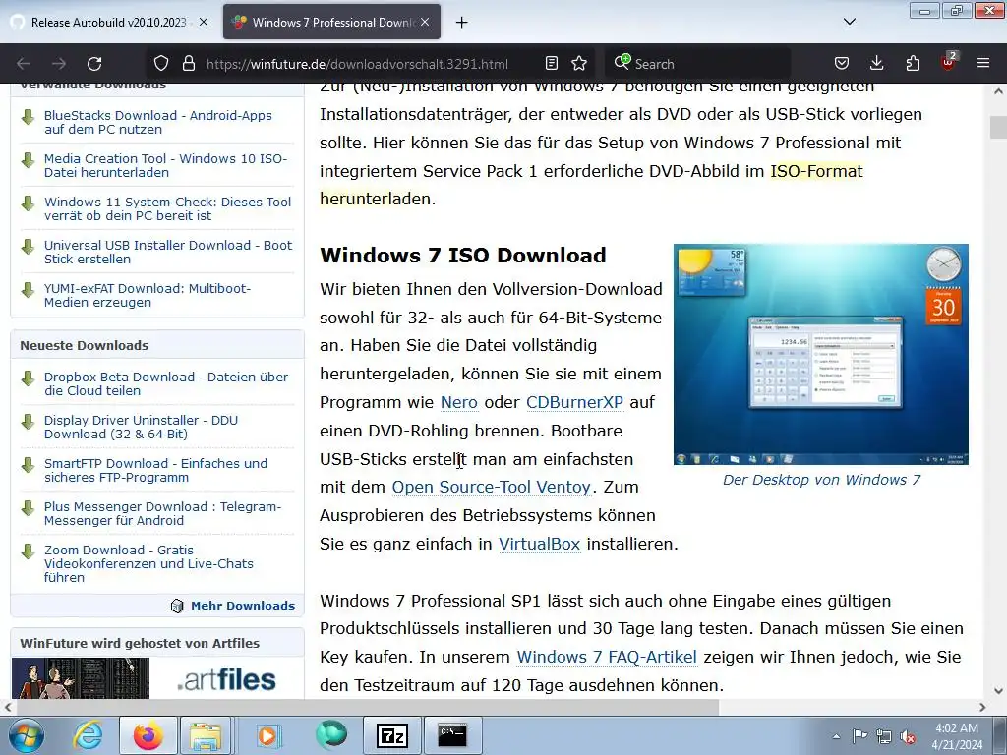The height and width of the screenshot is (755, 1007).
Task: Focus the Search box in toolbar
Action: click(700, 64)
